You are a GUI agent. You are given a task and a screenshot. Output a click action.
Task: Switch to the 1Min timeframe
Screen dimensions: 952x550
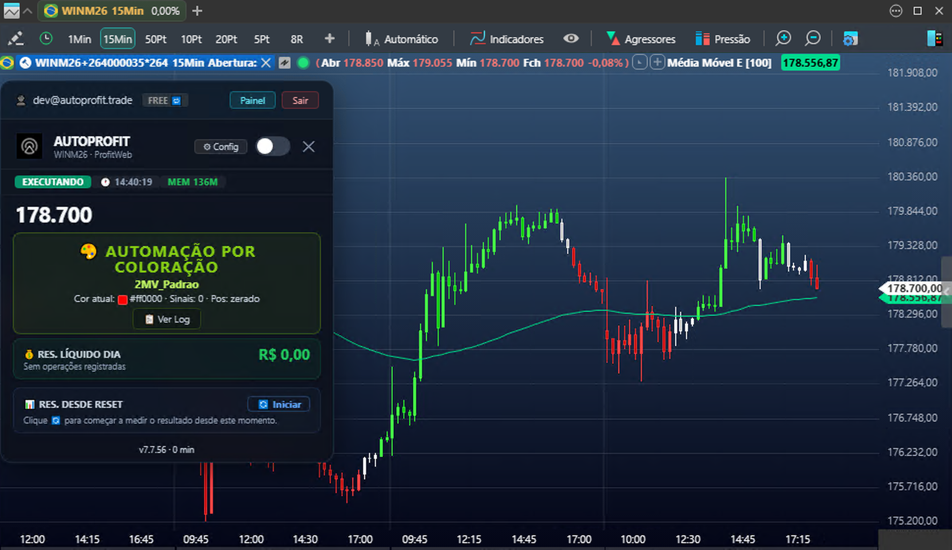(x=79, y=39)
